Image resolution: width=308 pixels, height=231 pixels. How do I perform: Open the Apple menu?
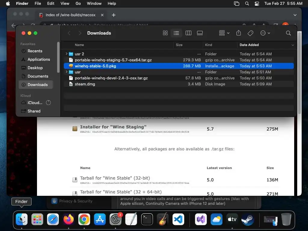click(8, 3)
